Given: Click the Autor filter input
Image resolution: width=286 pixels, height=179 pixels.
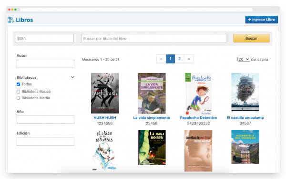Looking at the screenshot, I should tap(45, 64).
